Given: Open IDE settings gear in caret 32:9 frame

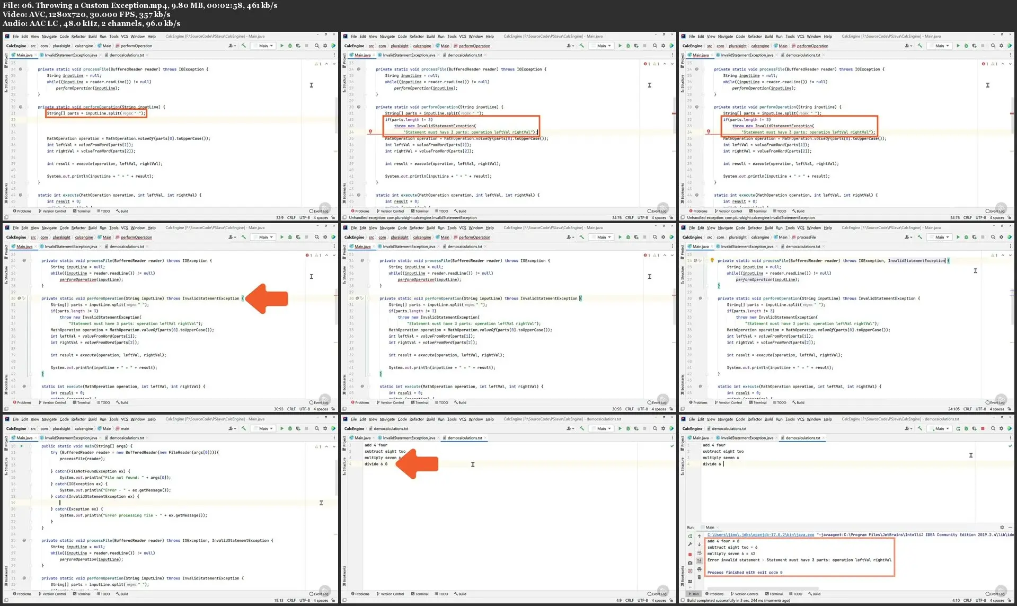Looking at the screenshot, I should [x=325, y=46].
